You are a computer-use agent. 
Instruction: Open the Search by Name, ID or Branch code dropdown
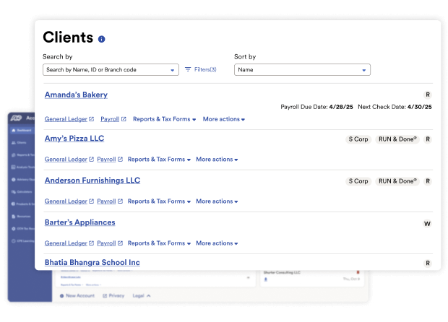tap(111, 69)
